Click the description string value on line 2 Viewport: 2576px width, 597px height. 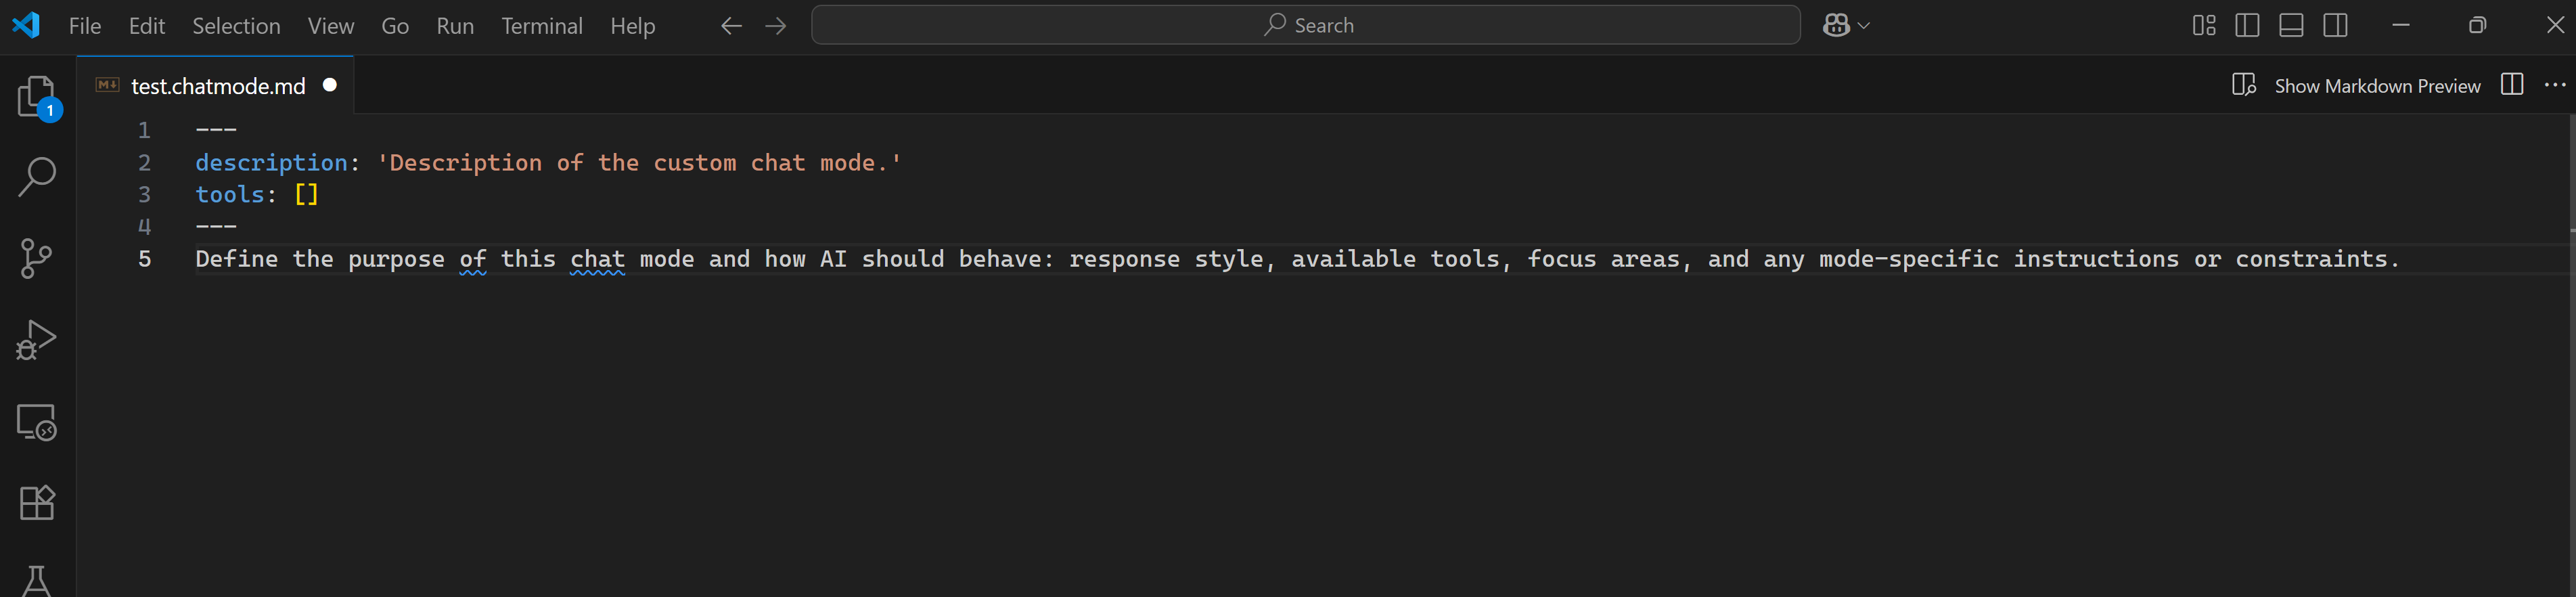pos(639,163)
